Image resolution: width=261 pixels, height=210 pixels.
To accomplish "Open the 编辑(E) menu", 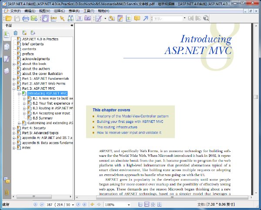I will tap(30, 11).
